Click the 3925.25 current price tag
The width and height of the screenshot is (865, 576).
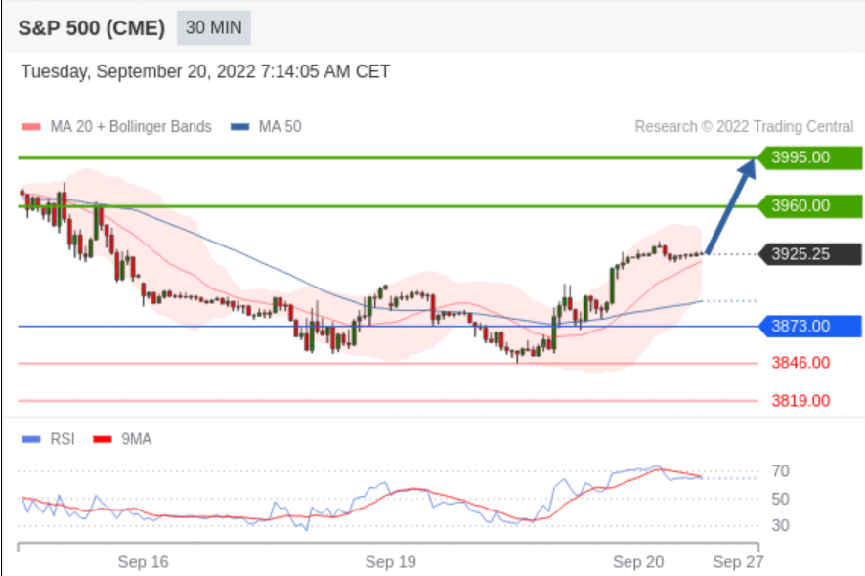[808, 254]
